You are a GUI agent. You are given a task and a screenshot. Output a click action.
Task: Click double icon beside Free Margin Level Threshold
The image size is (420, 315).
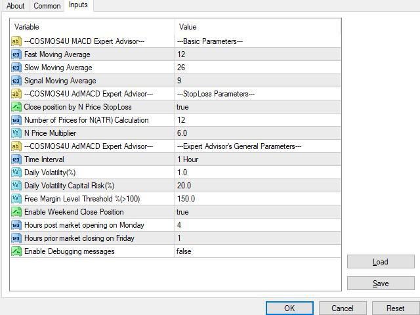[16, 199]
